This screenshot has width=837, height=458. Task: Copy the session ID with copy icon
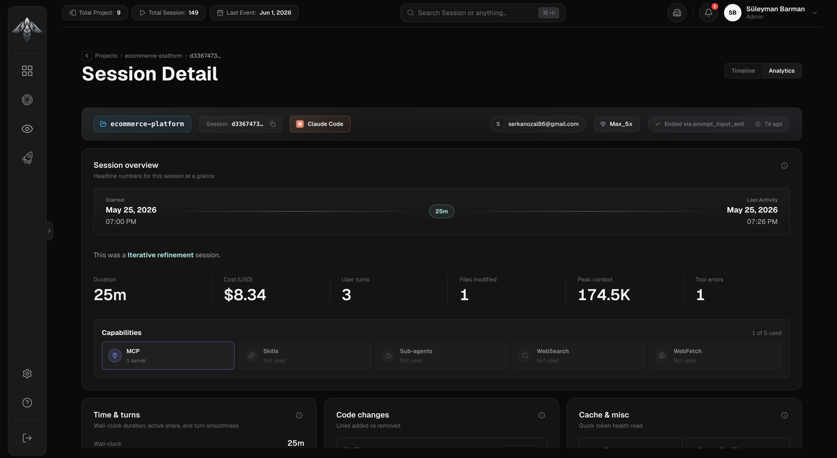point(273,124)
